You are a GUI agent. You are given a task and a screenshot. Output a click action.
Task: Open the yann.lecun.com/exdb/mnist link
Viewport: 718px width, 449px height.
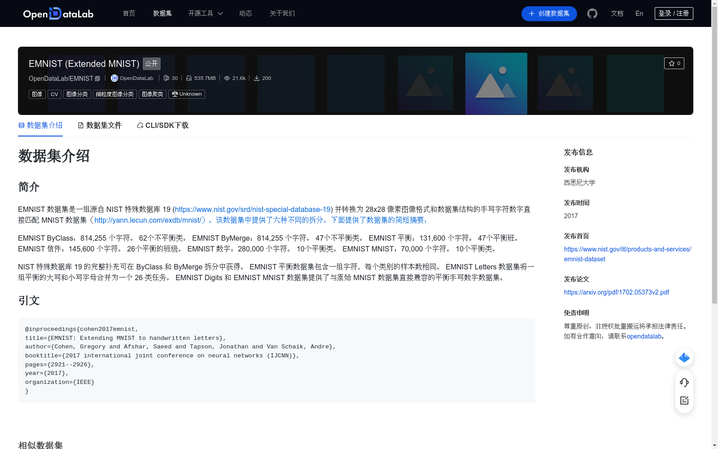point(148,220)
